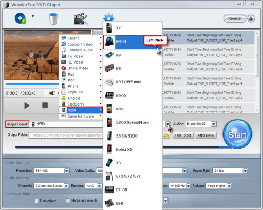Click the Find Target button
Screen dimensions: 263x210
(183, 135)
